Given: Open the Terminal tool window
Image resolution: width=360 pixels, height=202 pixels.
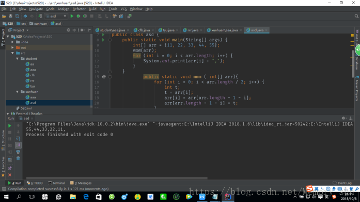Looking at the screenshot, I should pyautogui.click(x=56, y=183).
